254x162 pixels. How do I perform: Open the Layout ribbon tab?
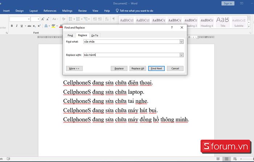coord(33,11)
